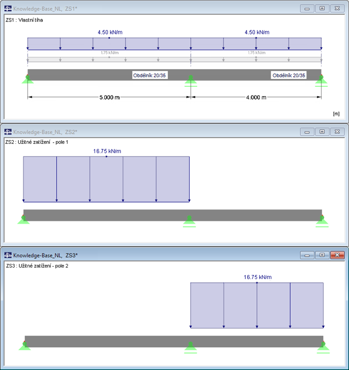Select left end support in ZS3 window
The height and width of the screenshot is (370, 349).
[25, 346]
